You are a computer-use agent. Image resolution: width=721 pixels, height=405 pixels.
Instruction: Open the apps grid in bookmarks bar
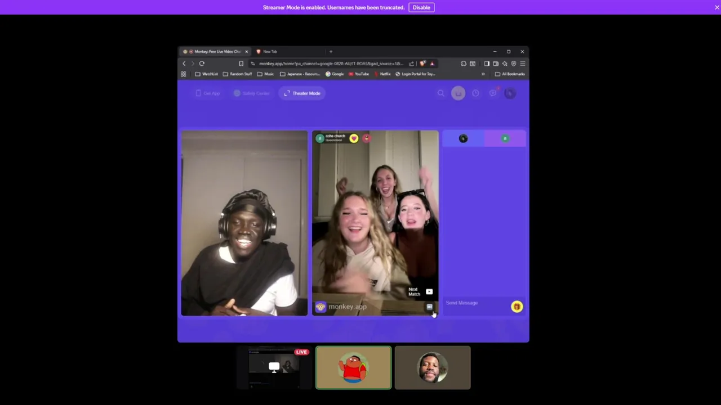click(183, 74)
